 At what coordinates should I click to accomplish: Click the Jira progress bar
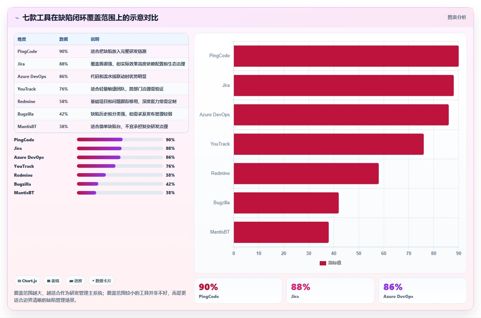click(120, 148)
